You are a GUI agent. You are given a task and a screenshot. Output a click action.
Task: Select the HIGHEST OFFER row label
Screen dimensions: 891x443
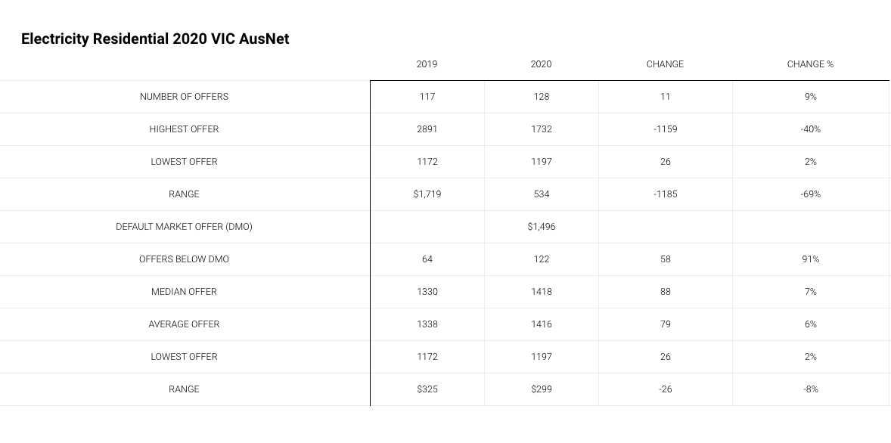(x=184, y=129)
